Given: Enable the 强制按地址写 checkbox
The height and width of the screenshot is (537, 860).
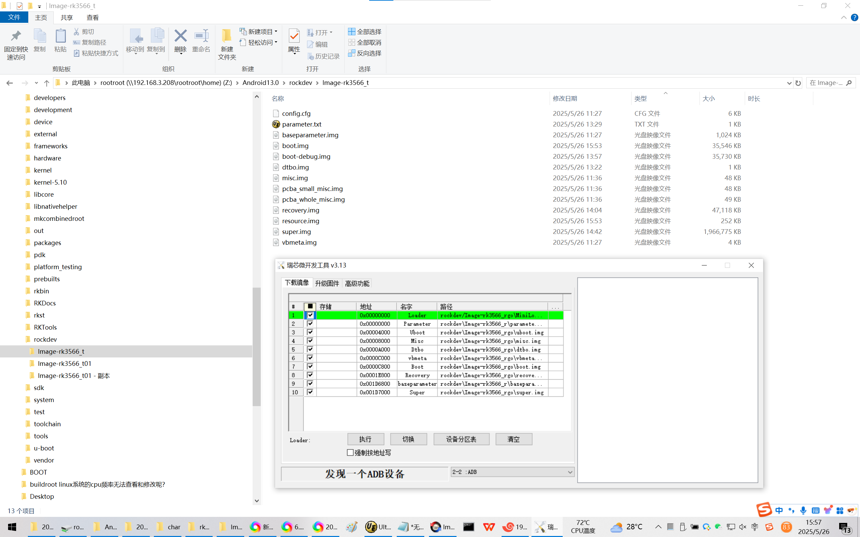Looking at the screenshot, I should click(x=350, y=452).
